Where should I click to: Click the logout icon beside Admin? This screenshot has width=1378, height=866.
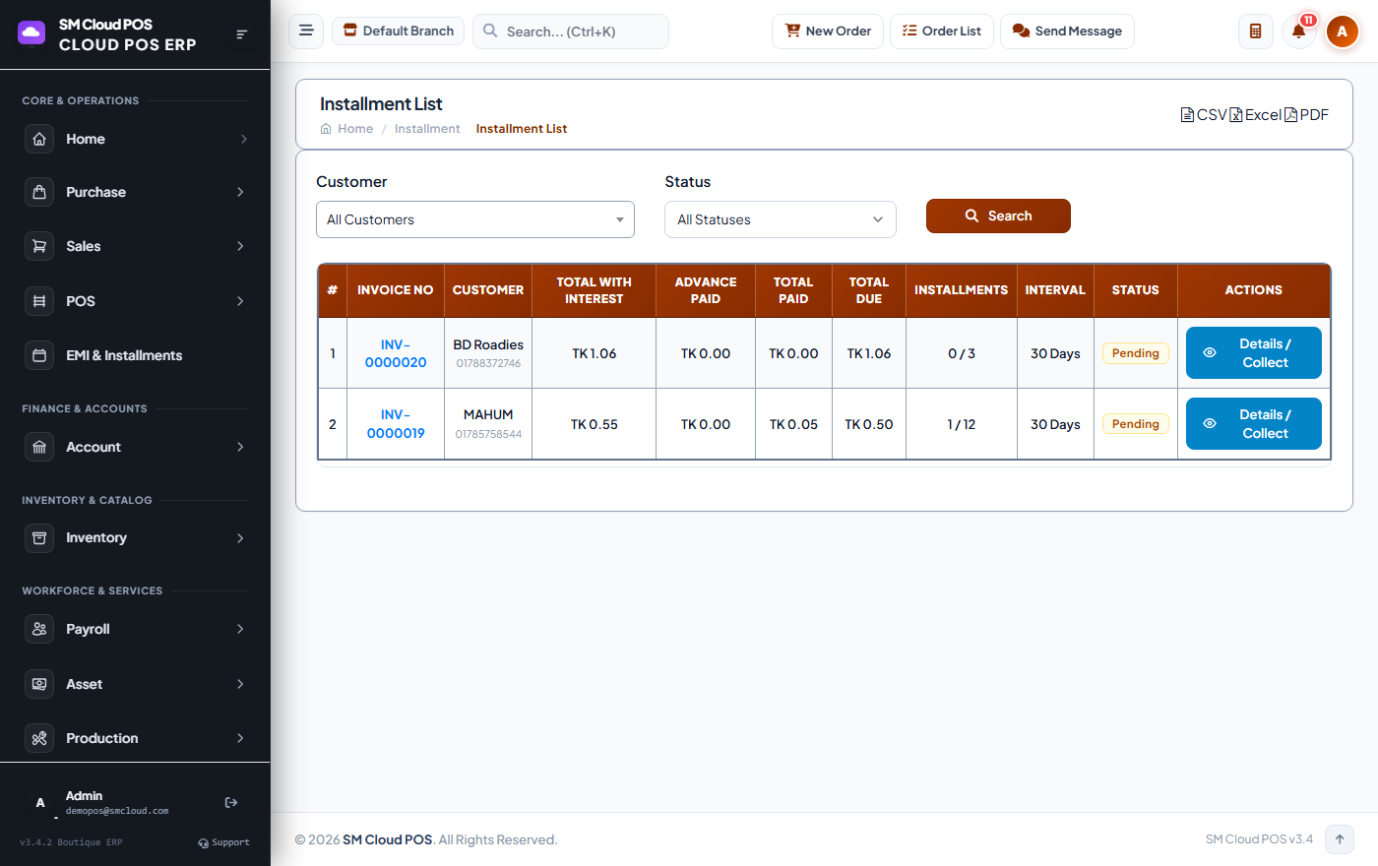coord(231,803)
